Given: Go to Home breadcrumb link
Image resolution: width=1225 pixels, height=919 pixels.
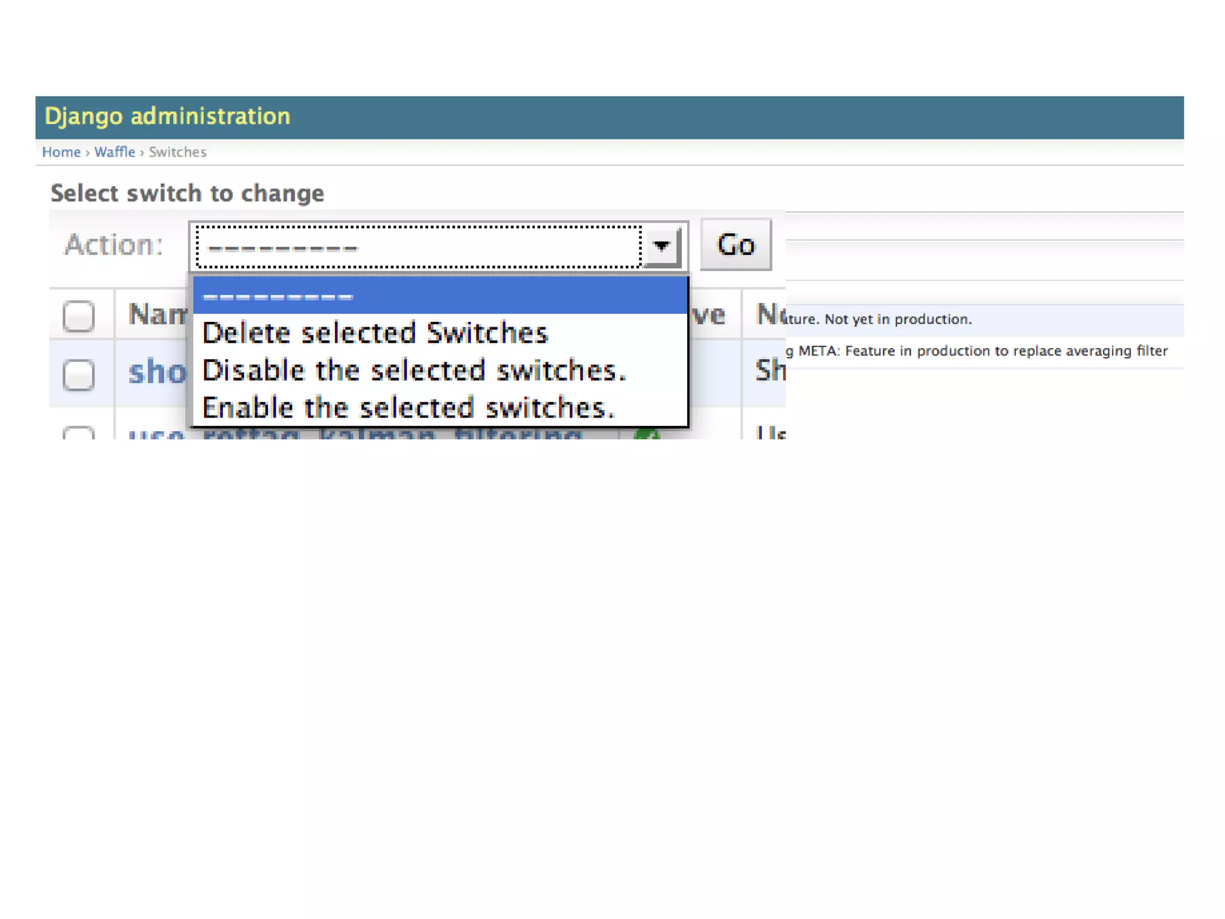Looking at the screenshot, I should tap(61, 152).
